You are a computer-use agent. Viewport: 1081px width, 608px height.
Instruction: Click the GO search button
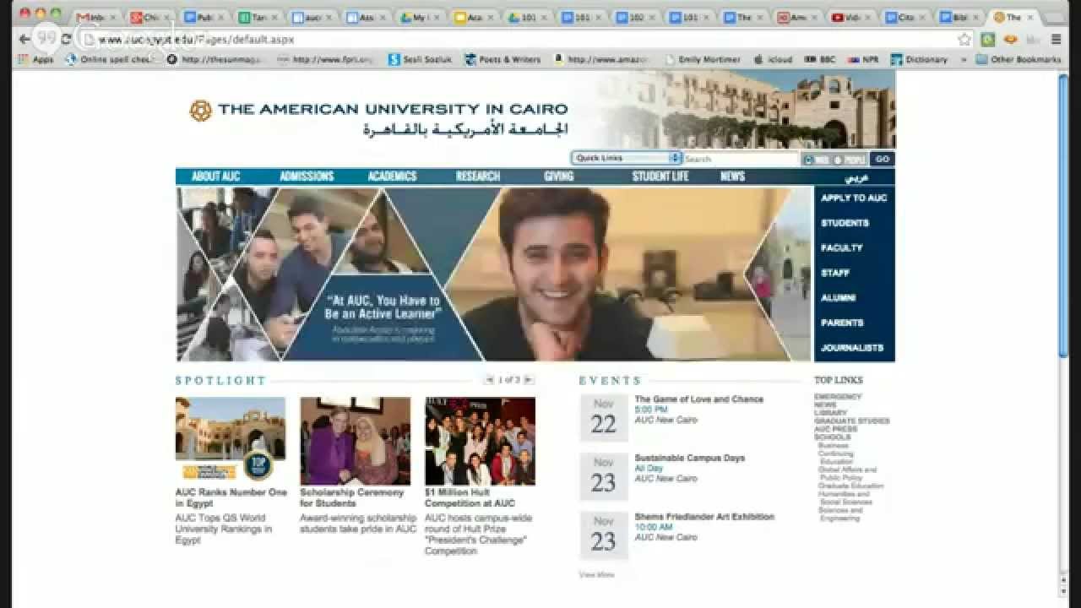point(882,159)
